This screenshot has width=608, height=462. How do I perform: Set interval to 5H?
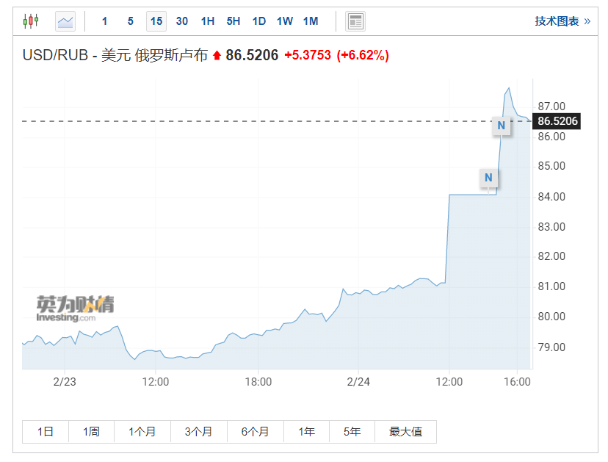[234, 21]
